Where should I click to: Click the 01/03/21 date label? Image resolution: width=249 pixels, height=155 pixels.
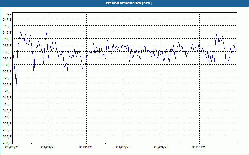coord(48,148)
